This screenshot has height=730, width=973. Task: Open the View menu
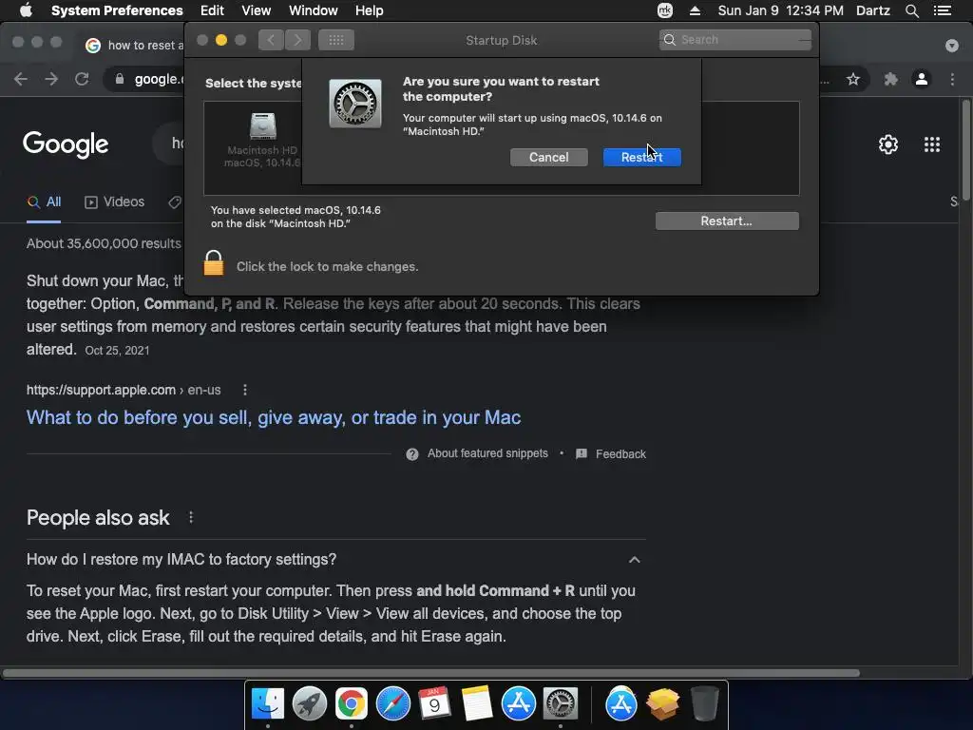tap(257, 10)
